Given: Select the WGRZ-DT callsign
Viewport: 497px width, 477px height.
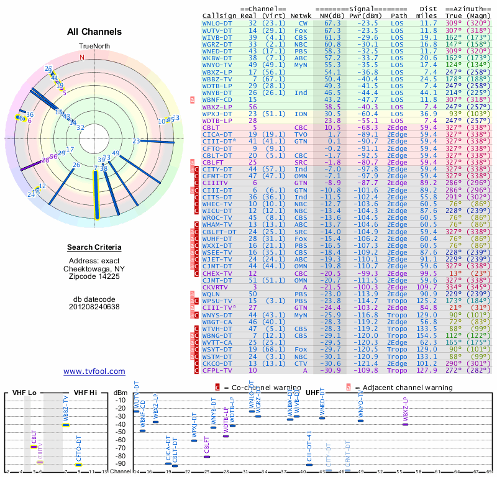Looking at the screenshot, I should [217, 44].
